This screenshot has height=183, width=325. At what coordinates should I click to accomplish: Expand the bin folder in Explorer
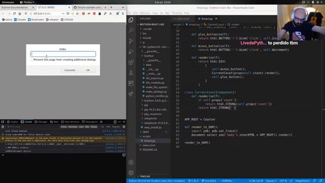click(144, 34)
